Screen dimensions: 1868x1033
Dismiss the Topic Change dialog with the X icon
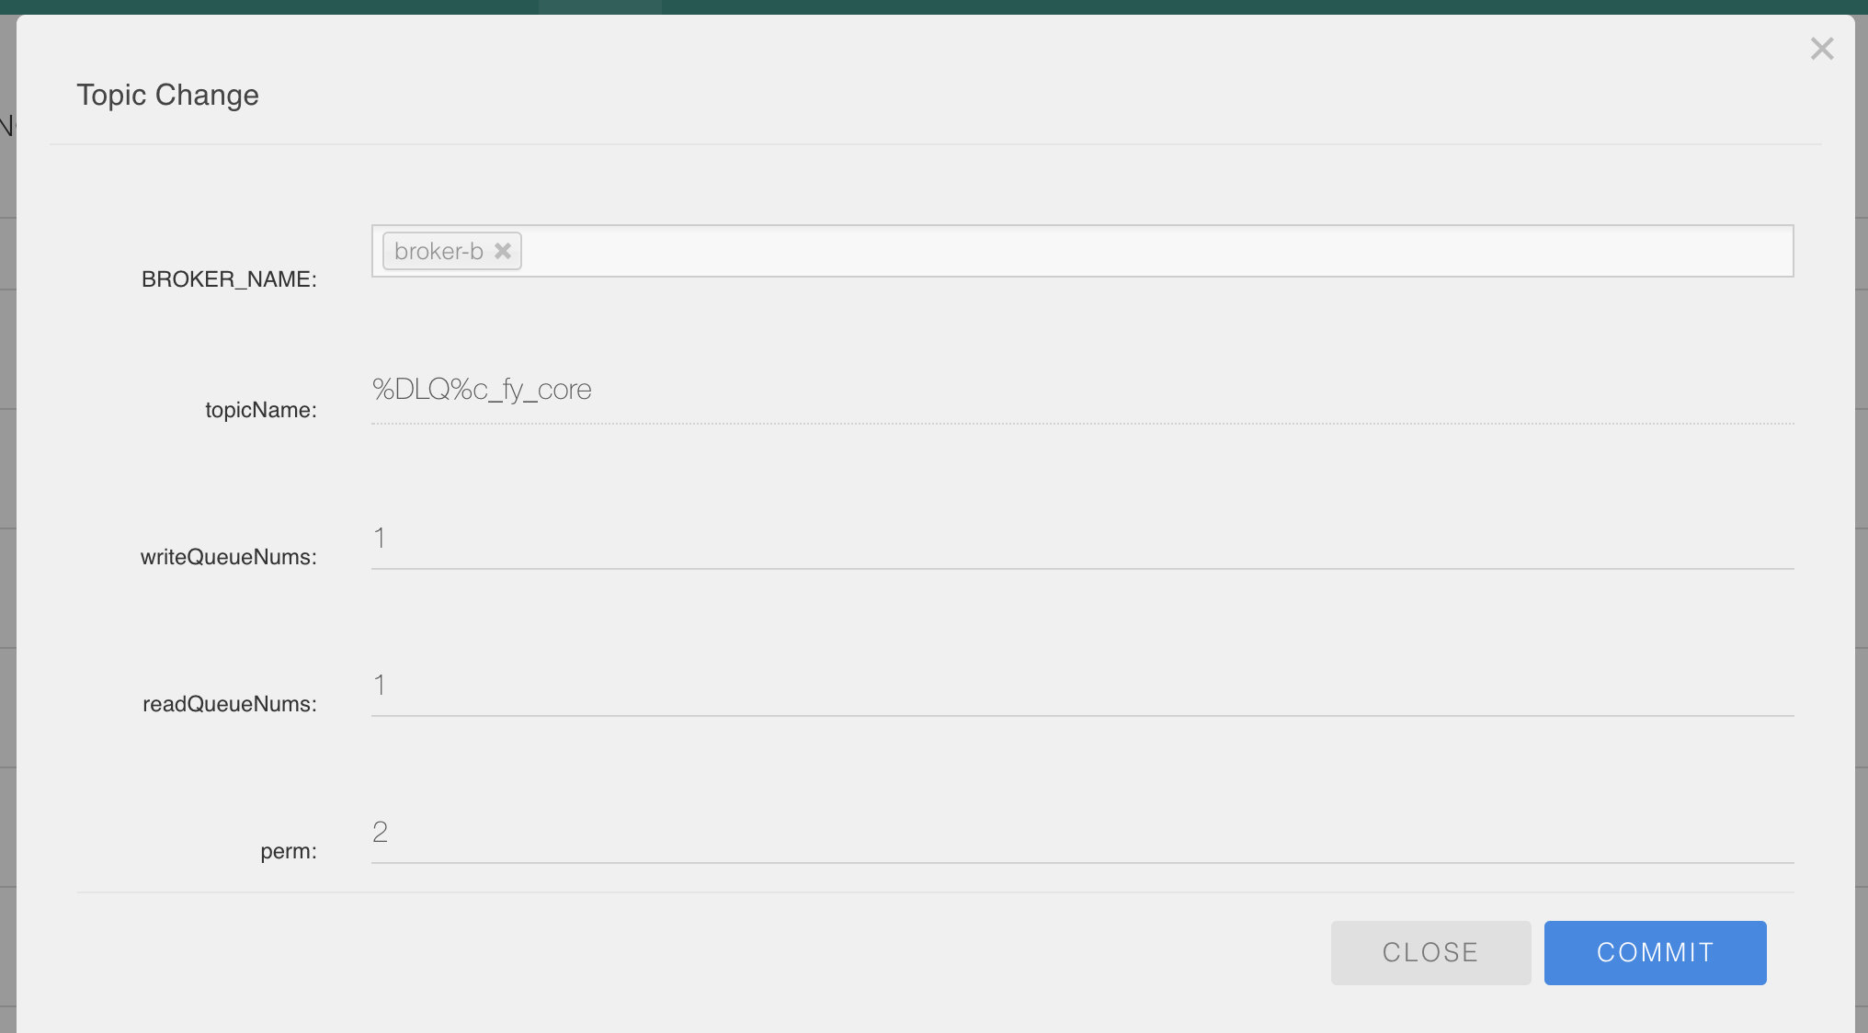pyautogui.click(x=1821, y=49)
